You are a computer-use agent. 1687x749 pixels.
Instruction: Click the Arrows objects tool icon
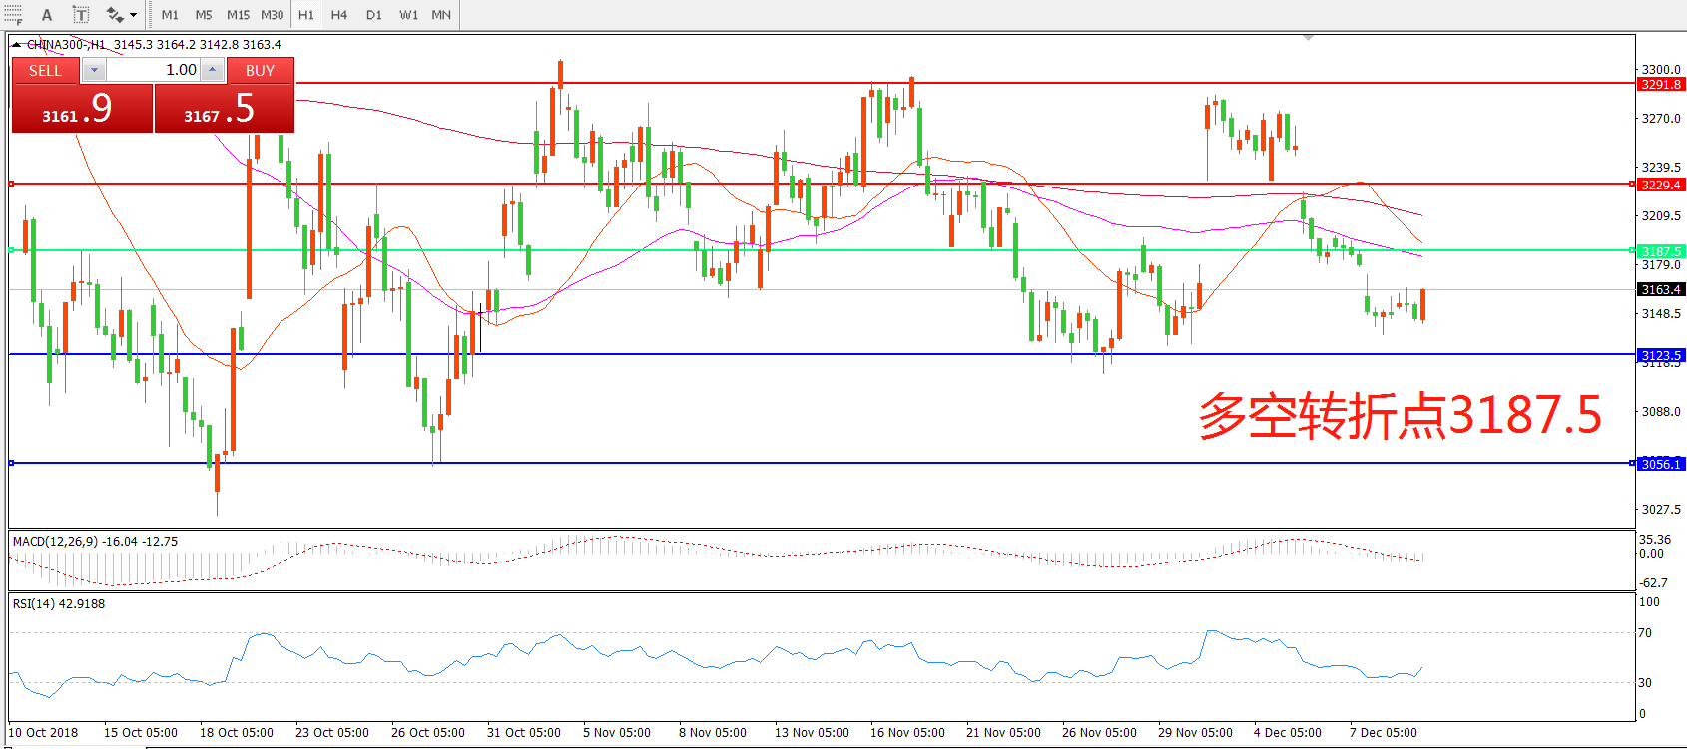pos(115,15)
